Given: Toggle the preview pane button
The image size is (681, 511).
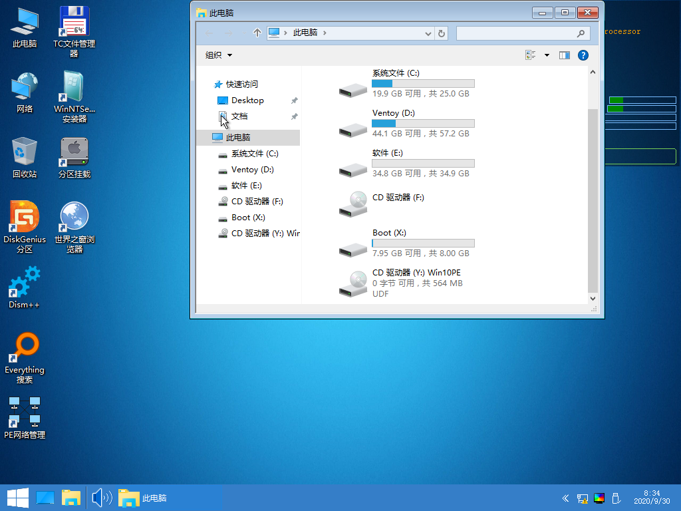Looking at the screenshot, I should [565, 55].
